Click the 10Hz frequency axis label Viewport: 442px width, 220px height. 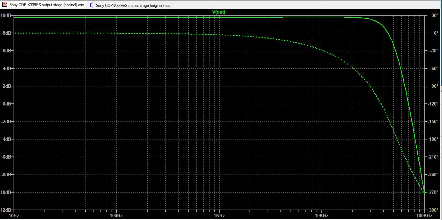14,215
